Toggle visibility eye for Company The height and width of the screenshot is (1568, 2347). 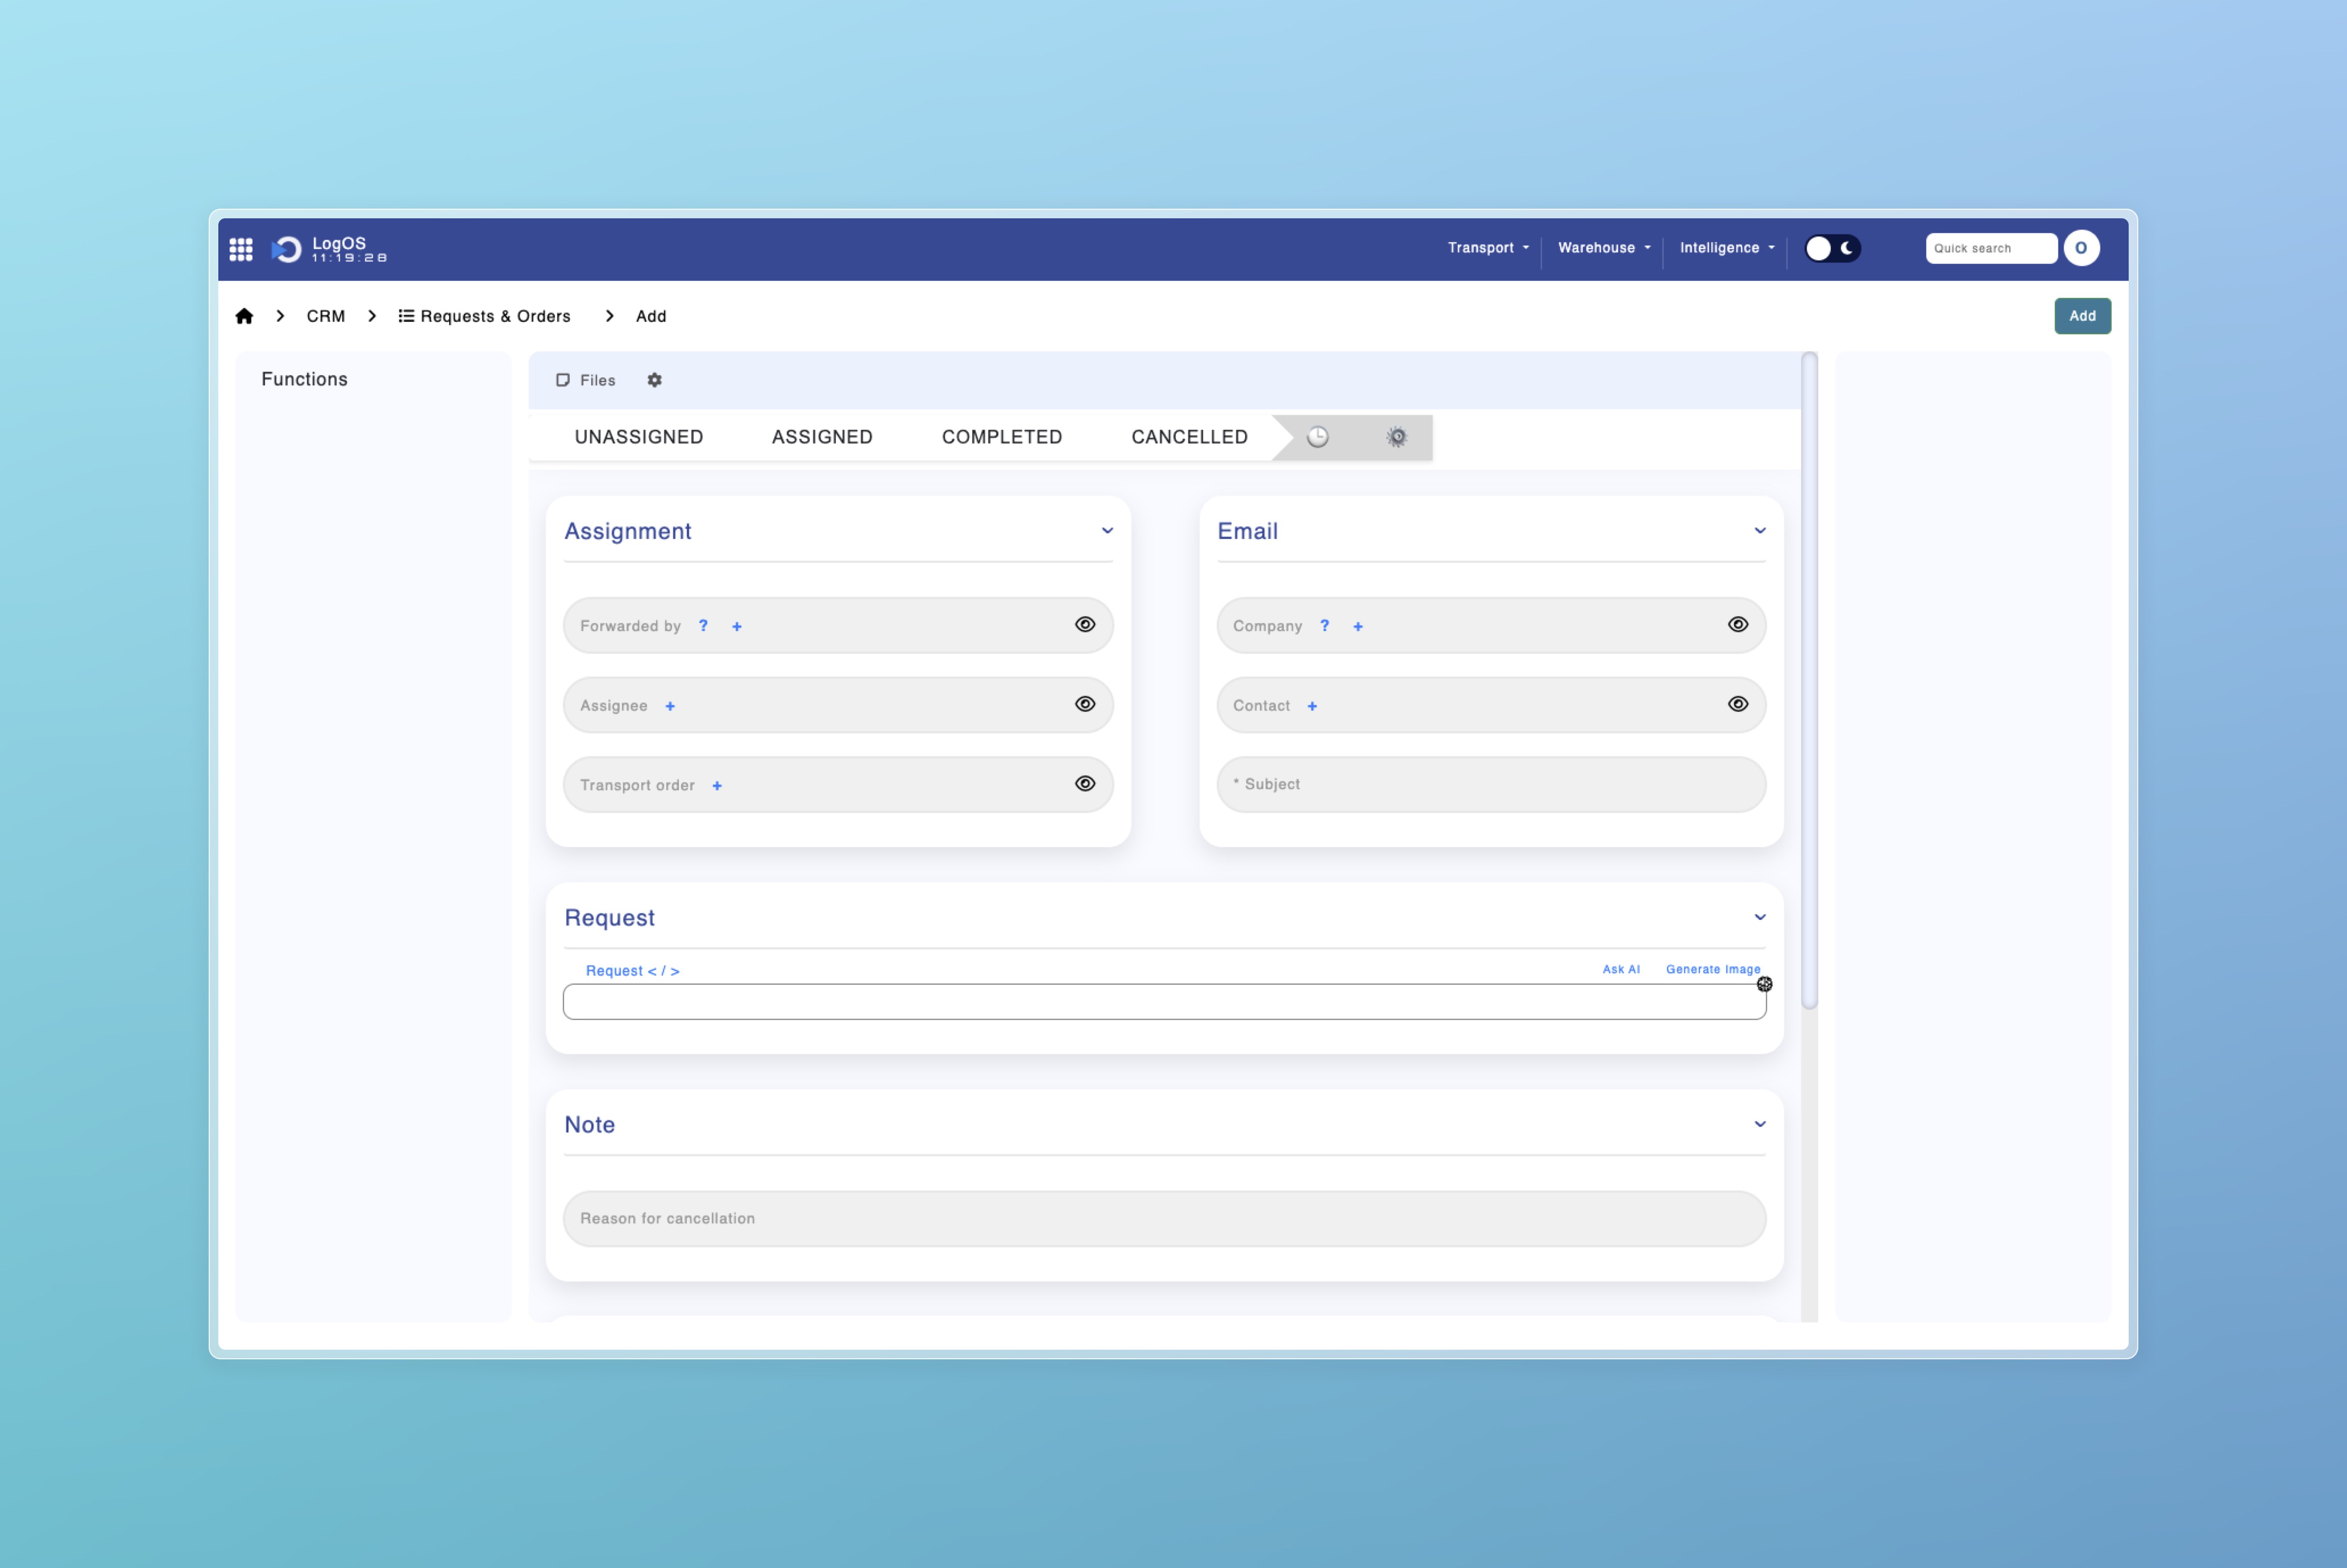click(x=1738, y=624)
